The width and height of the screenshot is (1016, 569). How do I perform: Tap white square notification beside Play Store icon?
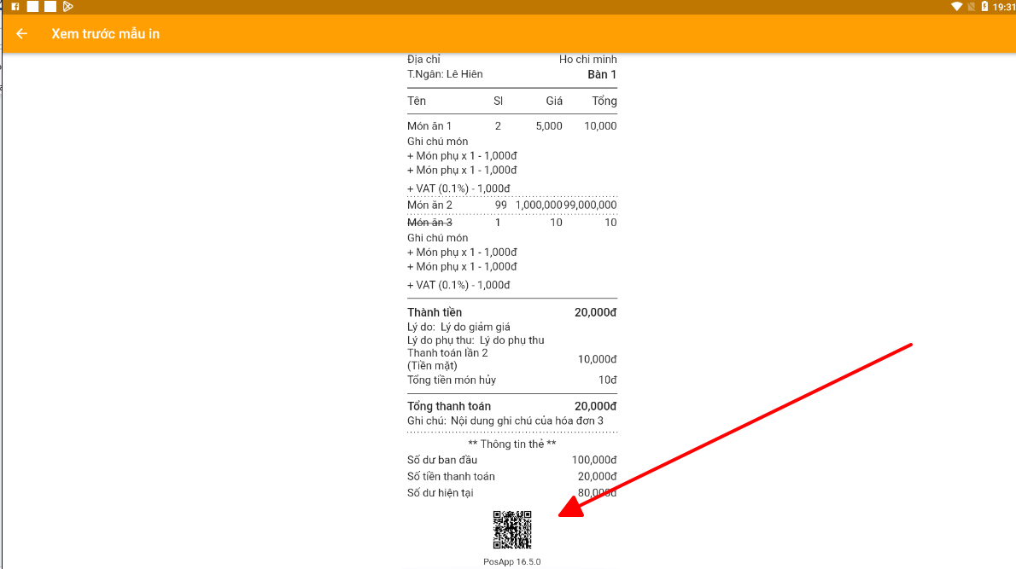click(50, 7)
